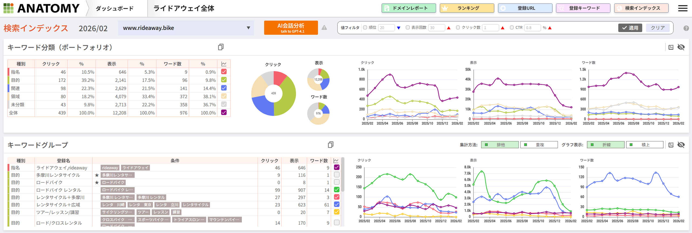
Task: Switch to the ランキング tab
Action: click(x=467, y=8)
